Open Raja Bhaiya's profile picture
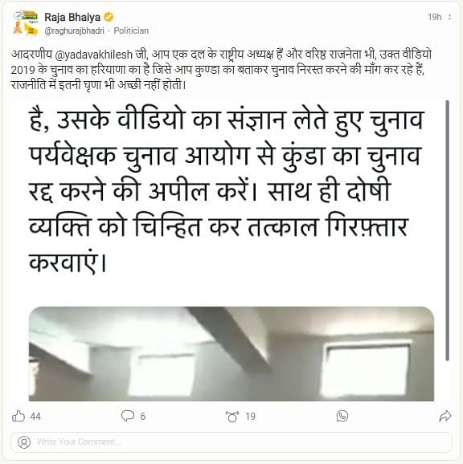 (x=26, y=23)
